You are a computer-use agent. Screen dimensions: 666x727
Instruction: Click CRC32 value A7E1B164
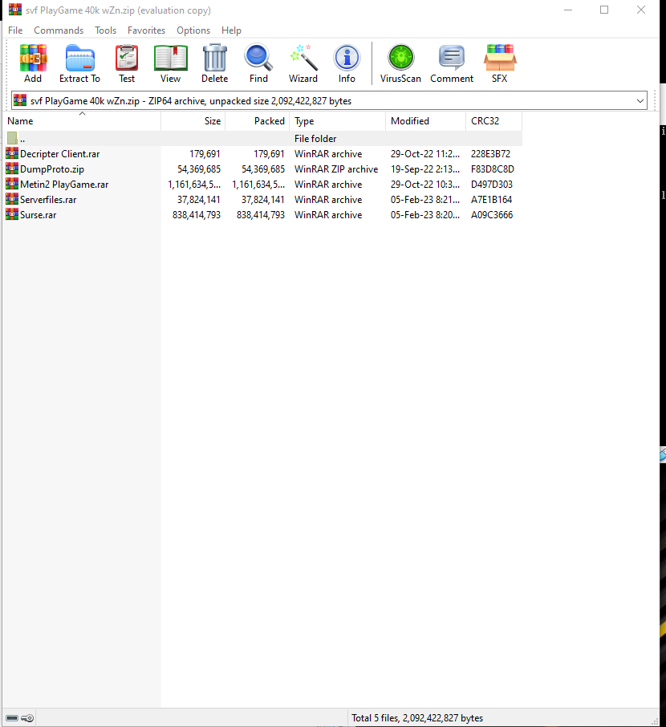491,199
